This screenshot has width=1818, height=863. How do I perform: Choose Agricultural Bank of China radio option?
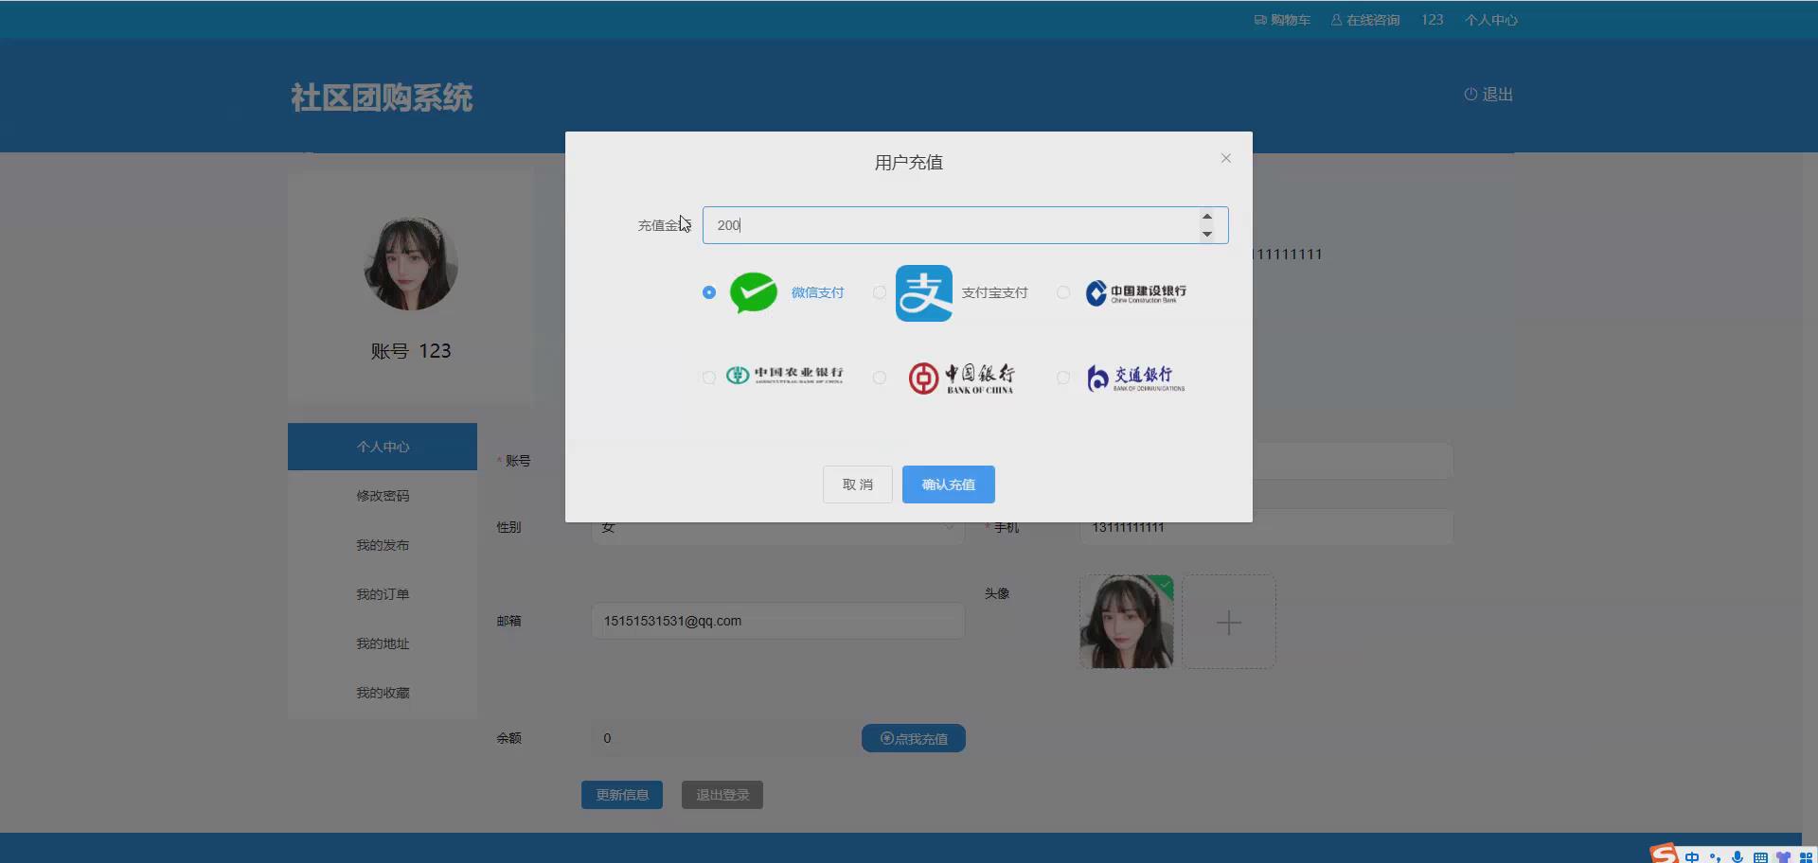click(x=709, y=378)
